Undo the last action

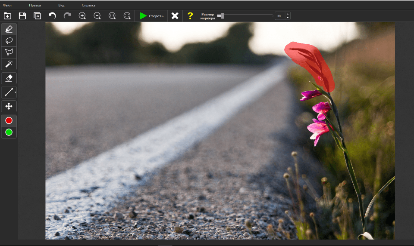point(52,16)
